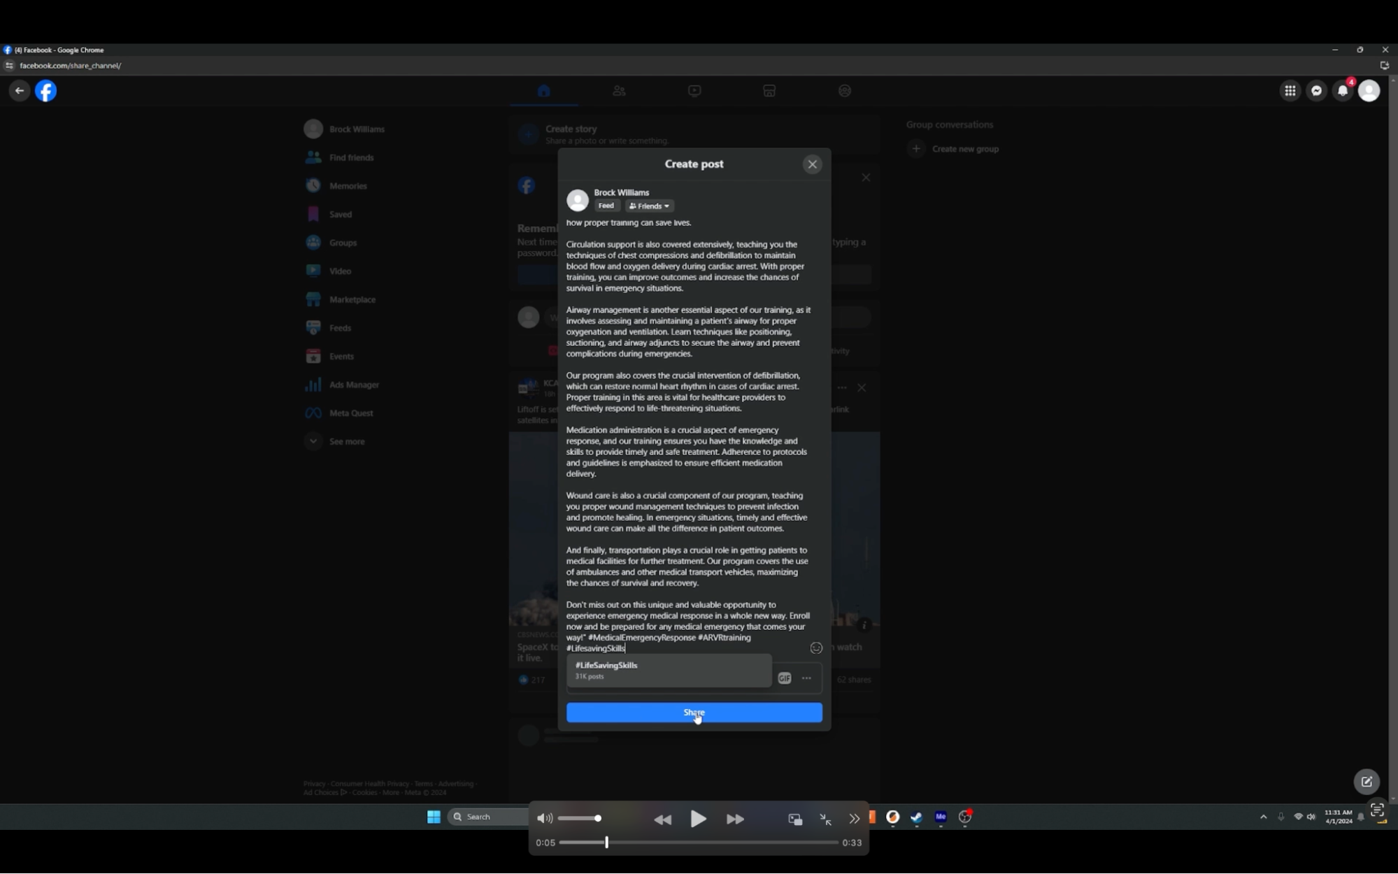The width and height of the screenshot is (1398, 874).
Task: Exit full screen in video player
Action: coord(825,819)
